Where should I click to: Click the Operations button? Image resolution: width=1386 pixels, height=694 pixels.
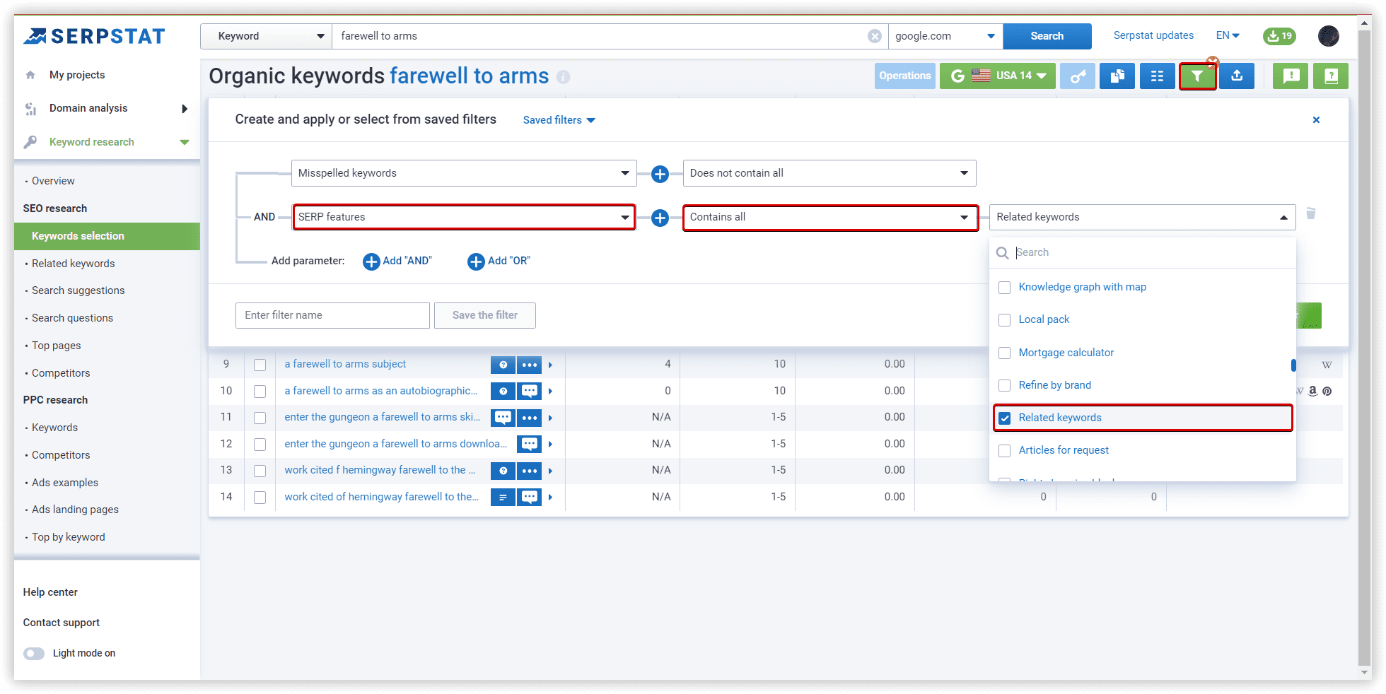904,76
